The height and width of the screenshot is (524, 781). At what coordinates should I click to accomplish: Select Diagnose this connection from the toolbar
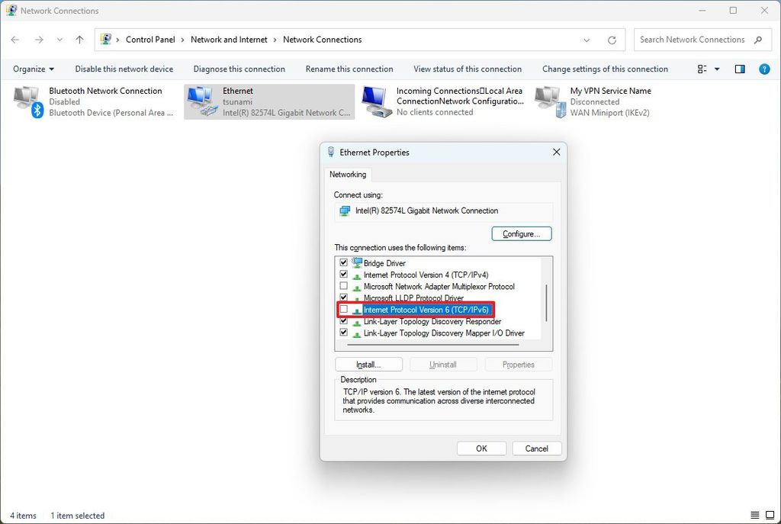pyautogui.click(x=239, y=69)
